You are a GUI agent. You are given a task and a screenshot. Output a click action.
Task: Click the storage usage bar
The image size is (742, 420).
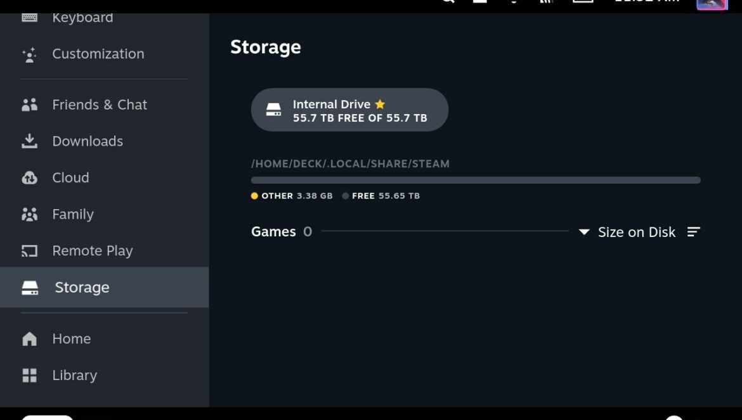coord(476,180)
